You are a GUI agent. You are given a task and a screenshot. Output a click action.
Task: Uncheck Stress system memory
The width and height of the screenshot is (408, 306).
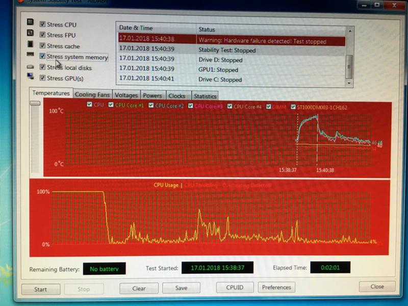tap(42, 56)
